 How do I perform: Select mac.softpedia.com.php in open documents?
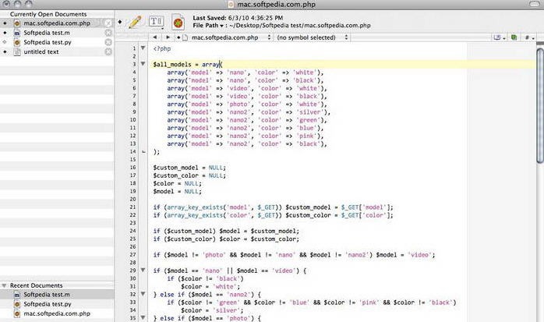(x=57, y=23)
